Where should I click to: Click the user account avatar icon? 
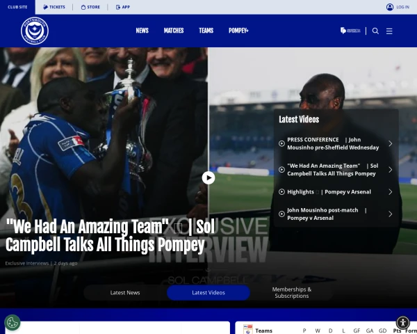point(390,7)
